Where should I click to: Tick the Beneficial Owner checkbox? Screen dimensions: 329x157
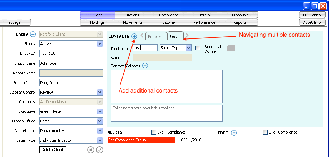tap(198, 48)
